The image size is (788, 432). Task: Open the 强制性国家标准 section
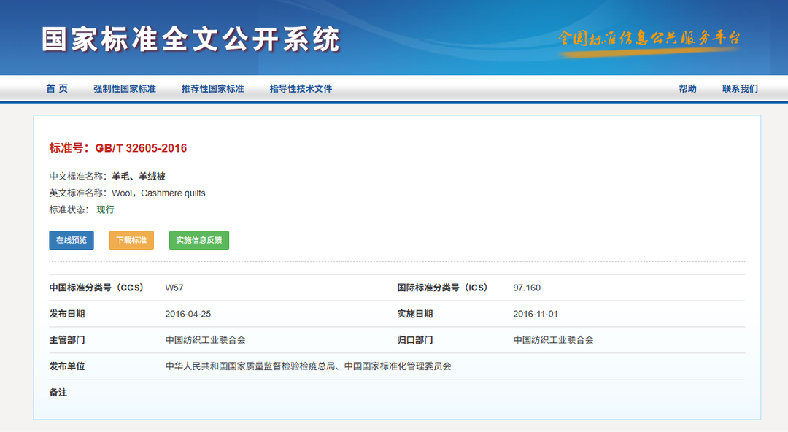point(125,89)
